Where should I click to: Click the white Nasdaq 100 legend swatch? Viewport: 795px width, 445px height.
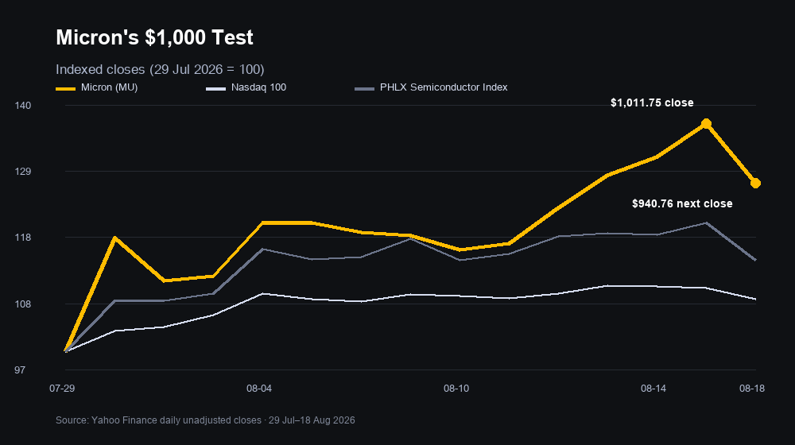[215, 89]
